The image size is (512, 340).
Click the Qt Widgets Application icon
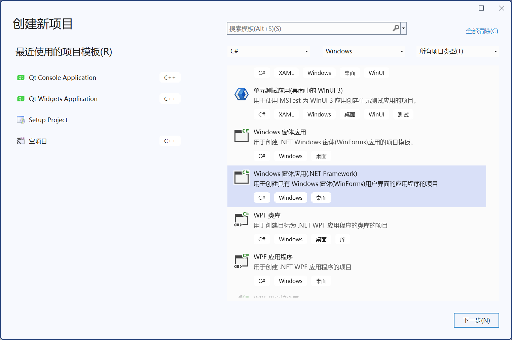click(x=21, y=99)
